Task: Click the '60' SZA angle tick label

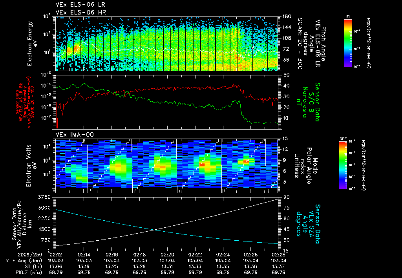Action: (x=286, y=218)
